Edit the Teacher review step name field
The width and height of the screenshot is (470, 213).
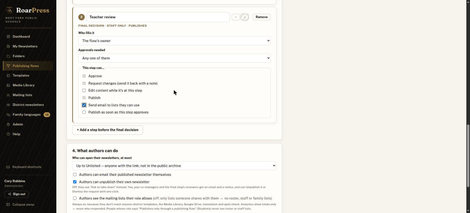158,17
